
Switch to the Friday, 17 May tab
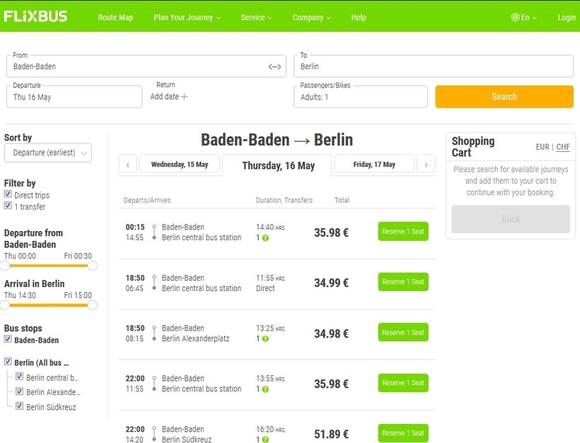pyautogui.click(x=374, y=165)
